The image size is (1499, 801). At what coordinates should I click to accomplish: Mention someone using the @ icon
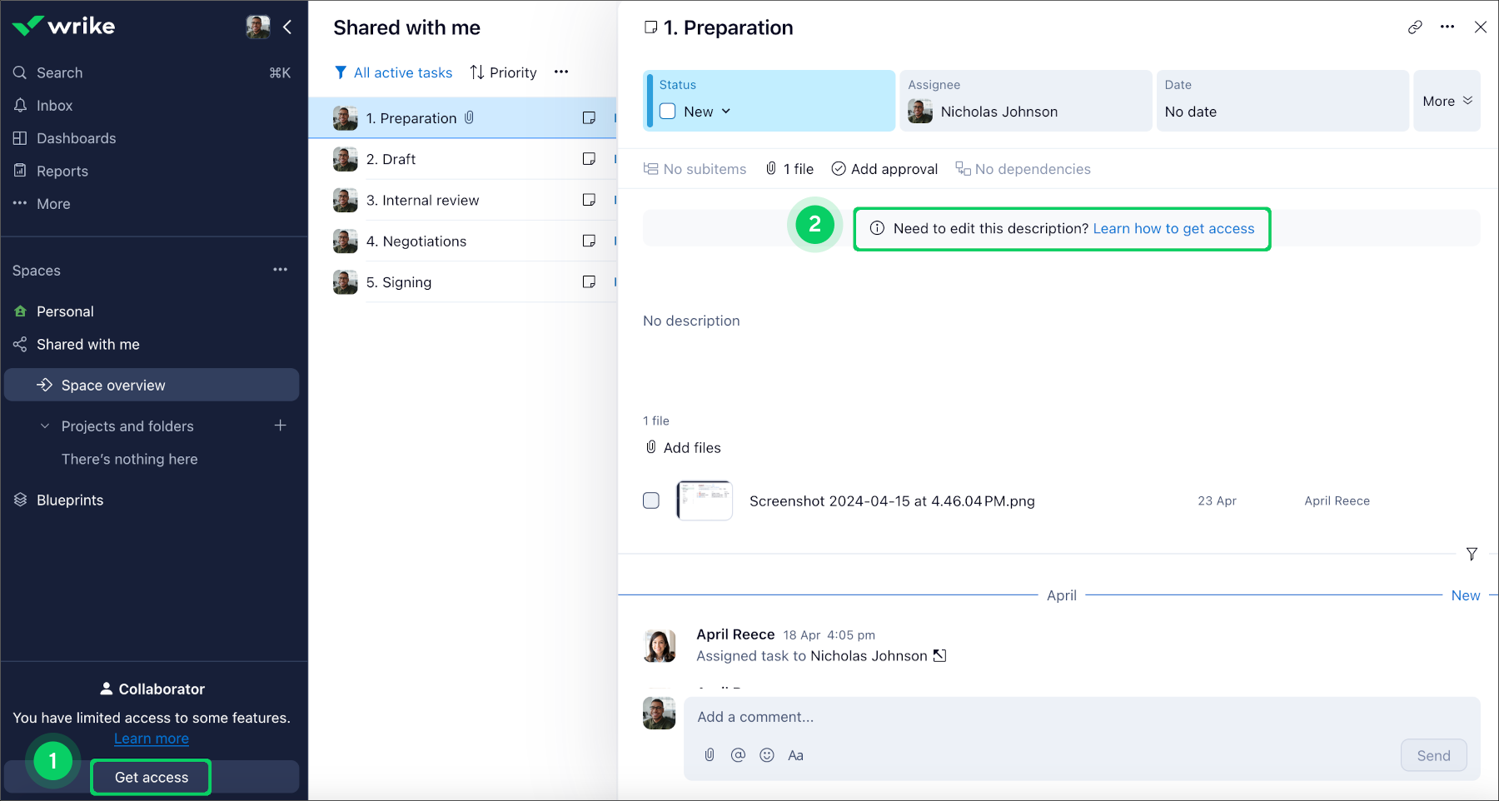pyautogui.click(x=738, y=755)
